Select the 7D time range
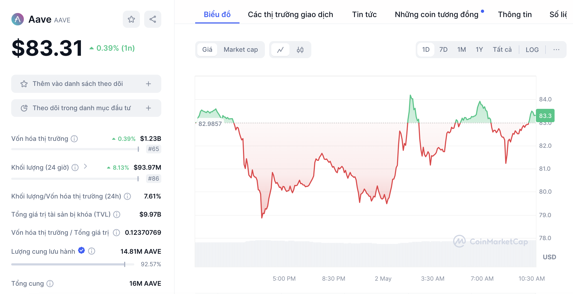 click(x=443, y=50)
